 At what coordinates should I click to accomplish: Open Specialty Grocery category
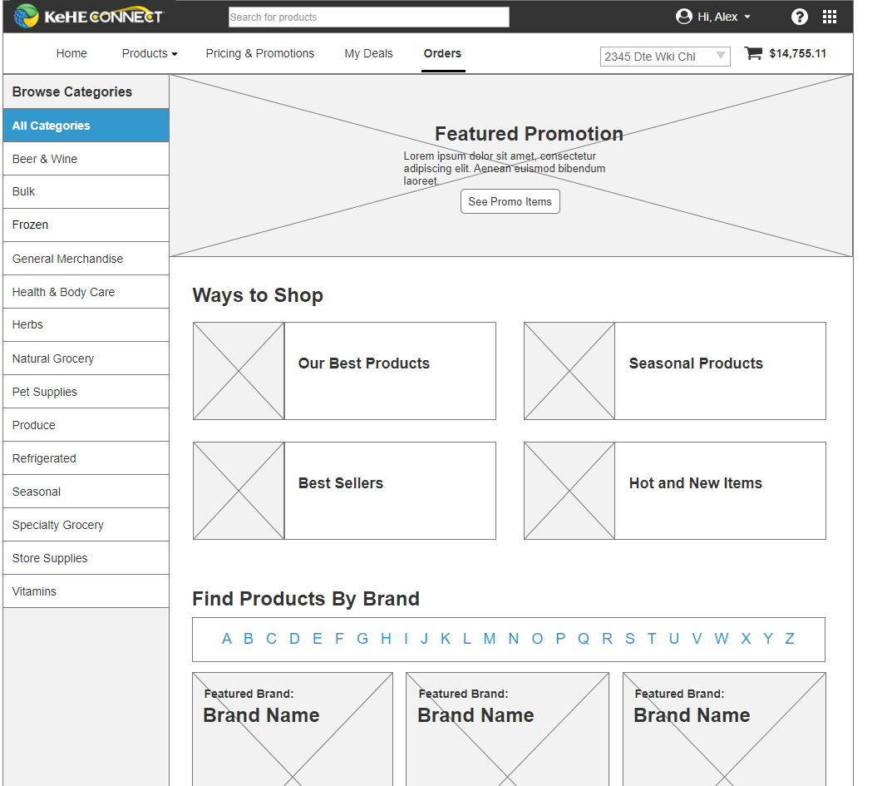click(86, 525)
